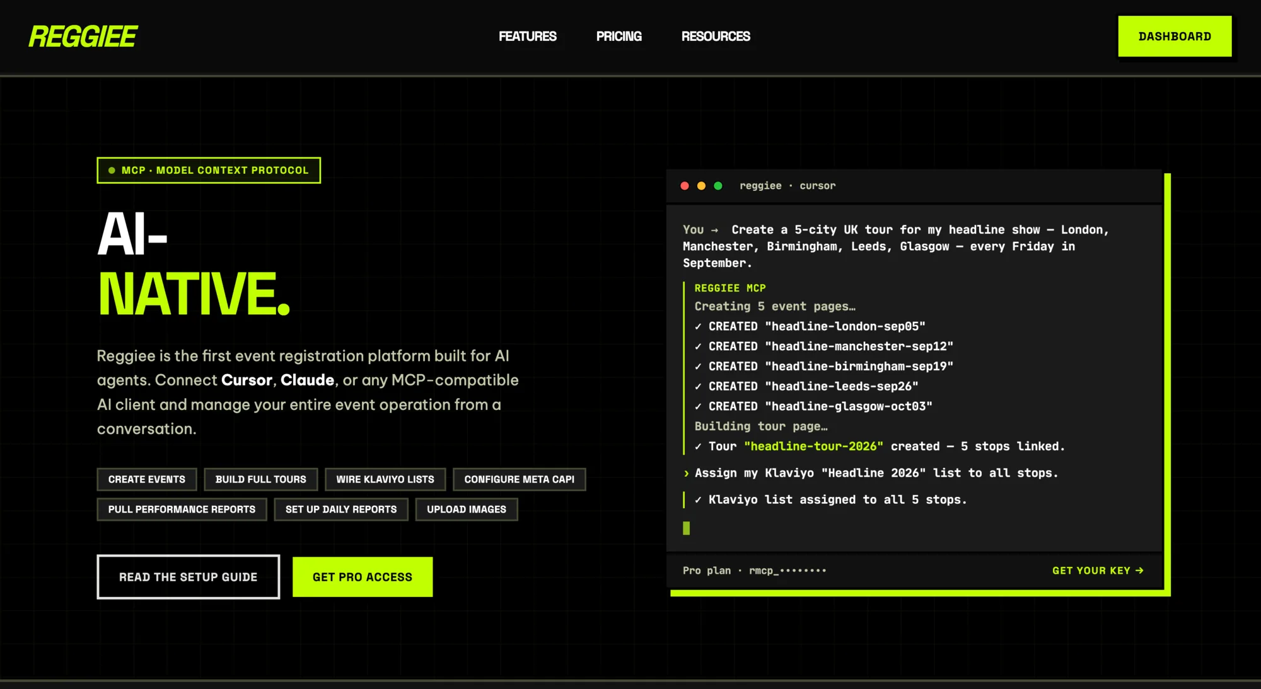Click the arrow after "You" in terminal
Image resolution: width=1261 pixels, height=689 pixels.
point(714,231)
